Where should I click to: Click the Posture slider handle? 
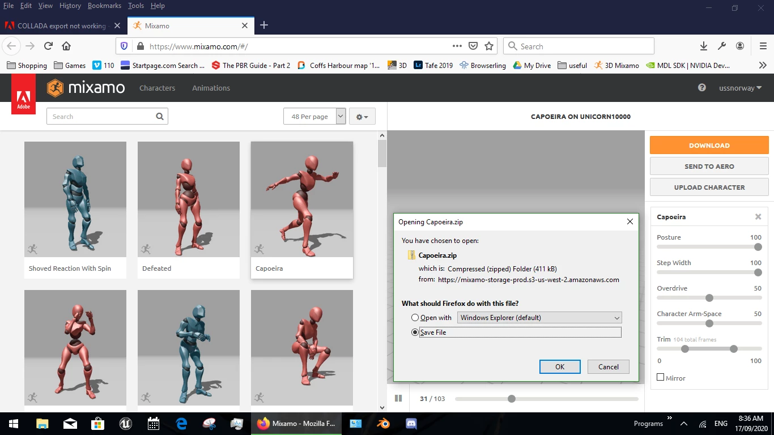758,247
